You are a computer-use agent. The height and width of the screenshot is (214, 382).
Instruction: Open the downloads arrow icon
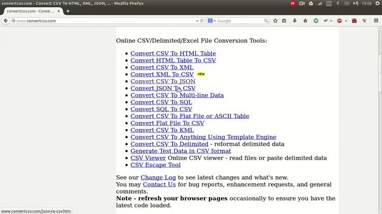pos(294,21)
